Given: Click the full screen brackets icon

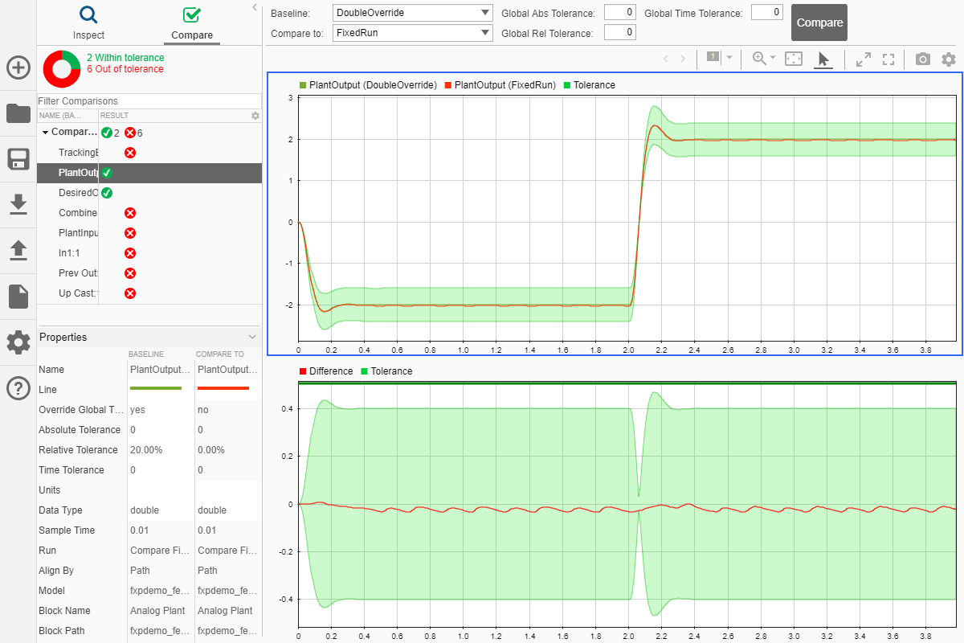Looking at the screenshot, I should [x=888, y=59].
